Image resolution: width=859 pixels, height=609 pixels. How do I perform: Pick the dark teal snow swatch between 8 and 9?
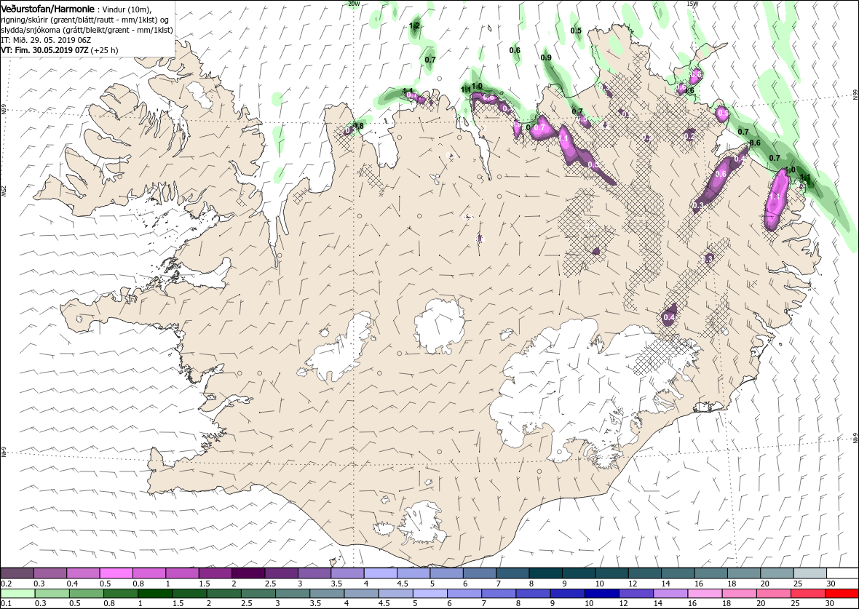(x=546, y=573)
